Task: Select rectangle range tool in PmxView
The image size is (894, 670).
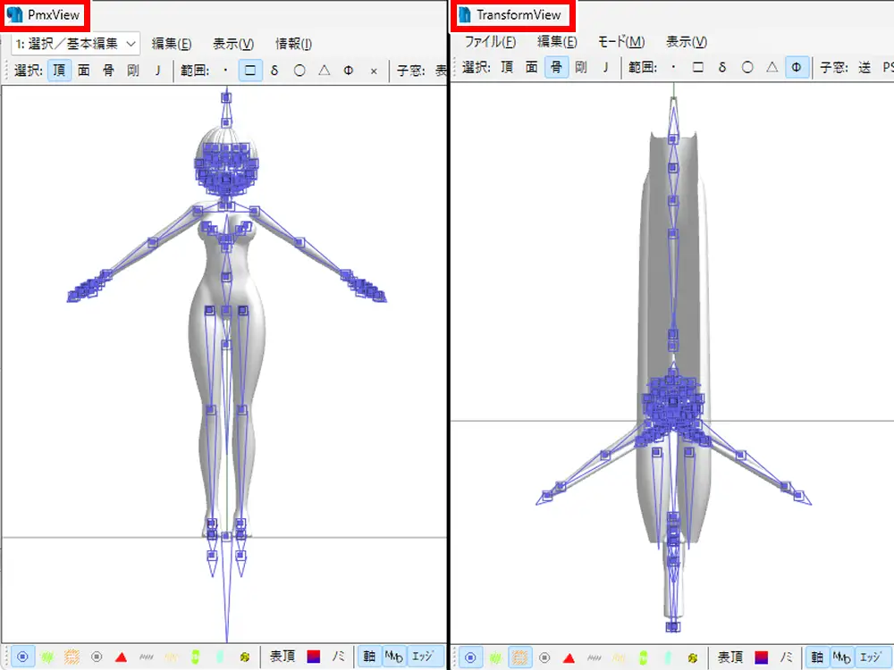Action: [250, 70]
